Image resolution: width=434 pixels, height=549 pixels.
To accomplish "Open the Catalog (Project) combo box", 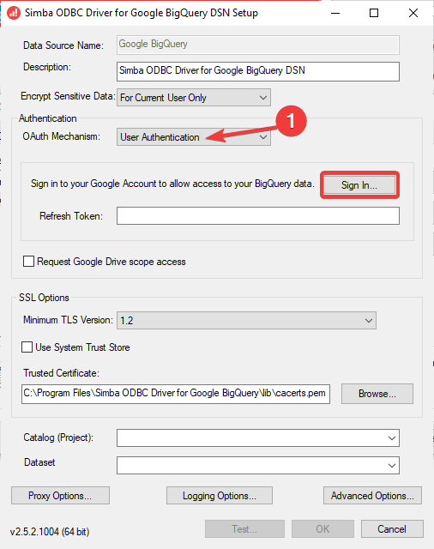I will click(x=258, y=438).
